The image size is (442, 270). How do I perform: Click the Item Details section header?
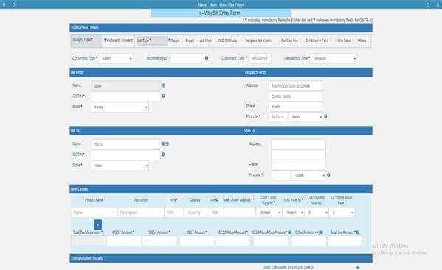point(221,189)
